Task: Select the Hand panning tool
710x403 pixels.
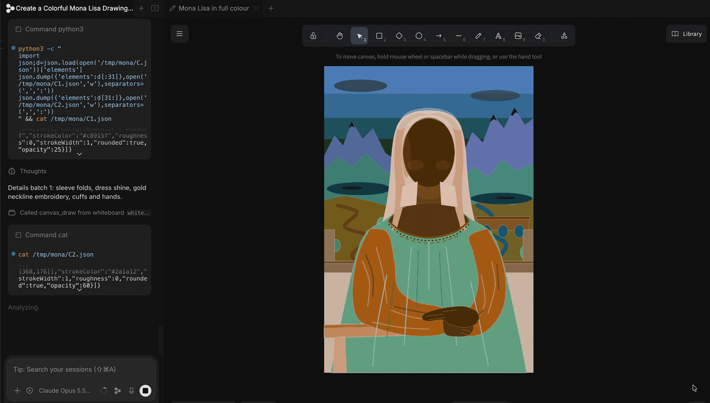Action: click(x=340, y=35)
